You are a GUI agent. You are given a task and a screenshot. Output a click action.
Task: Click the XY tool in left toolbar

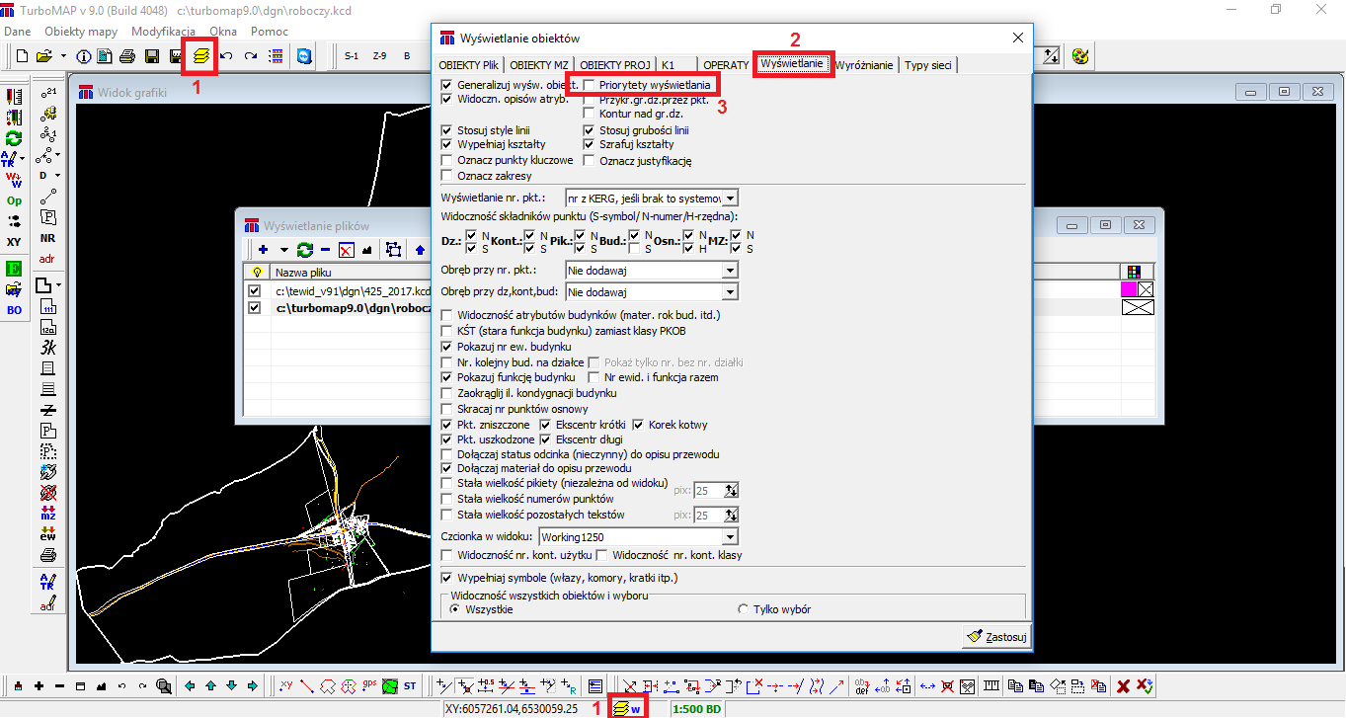(x=14, y=242)
